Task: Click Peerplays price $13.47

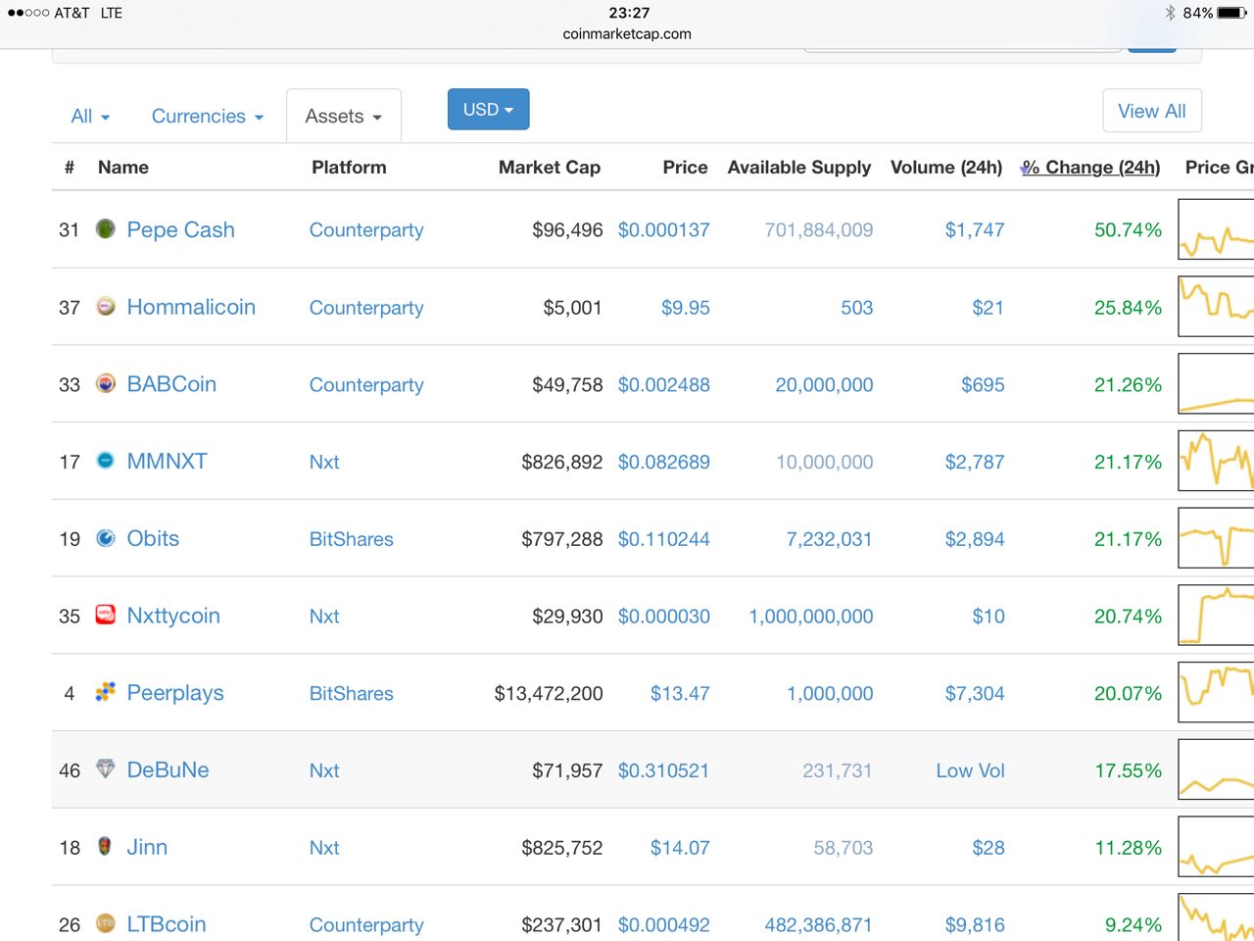Action: click(680, 693)
